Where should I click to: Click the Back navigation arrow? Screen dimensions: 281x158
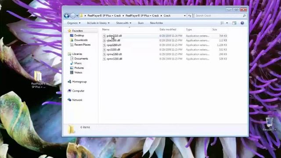point(67,16)
